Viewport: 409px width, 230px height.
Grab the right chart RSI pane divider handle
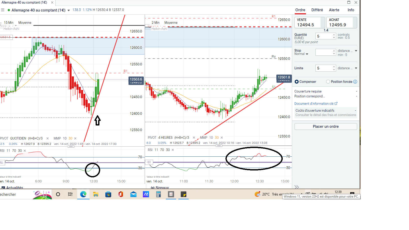point(219,146)
